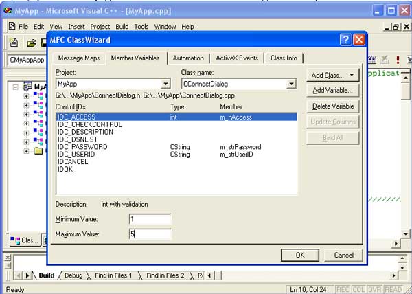Open the View menu

pyautogui.click(x=56, y=27)
